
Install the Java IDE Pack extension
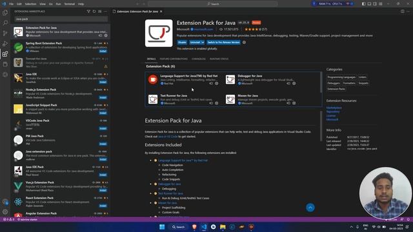(103, 175)
